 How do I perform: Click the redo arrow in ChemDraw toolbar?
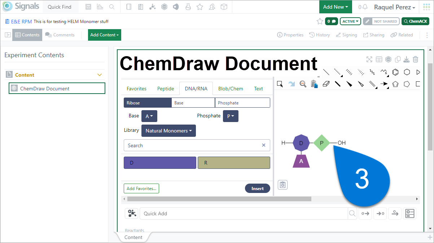click(x=291, y=84)
